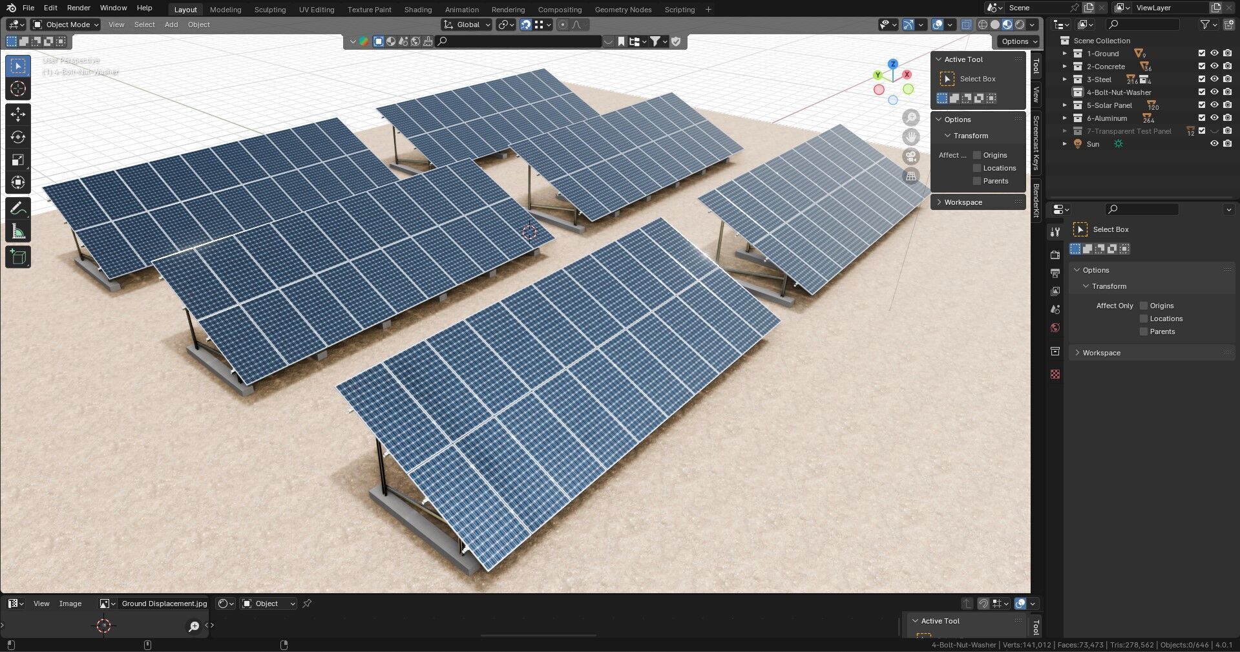The image size is (1240, 652).
Task: Toggle 1-Ground exclude checkbox
Action: point(1202,54)
